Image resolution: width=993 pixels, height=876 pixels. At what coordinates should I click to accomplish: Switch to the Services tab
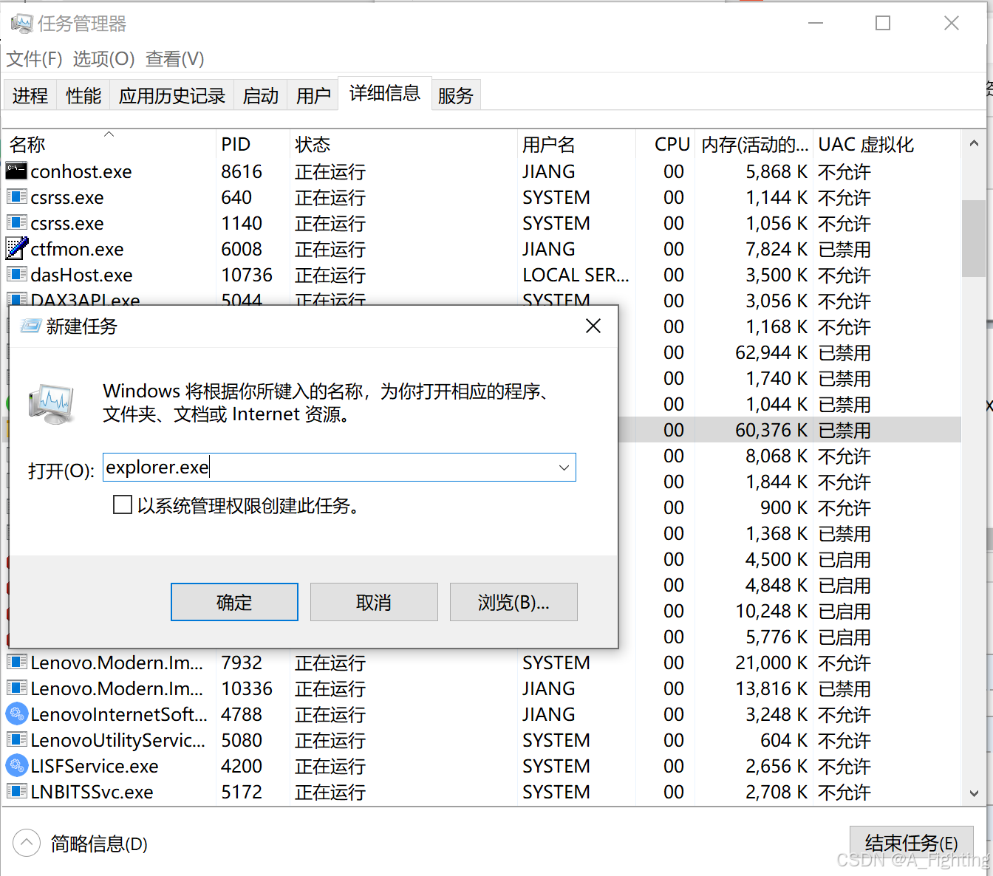click(x=455, y=95)
